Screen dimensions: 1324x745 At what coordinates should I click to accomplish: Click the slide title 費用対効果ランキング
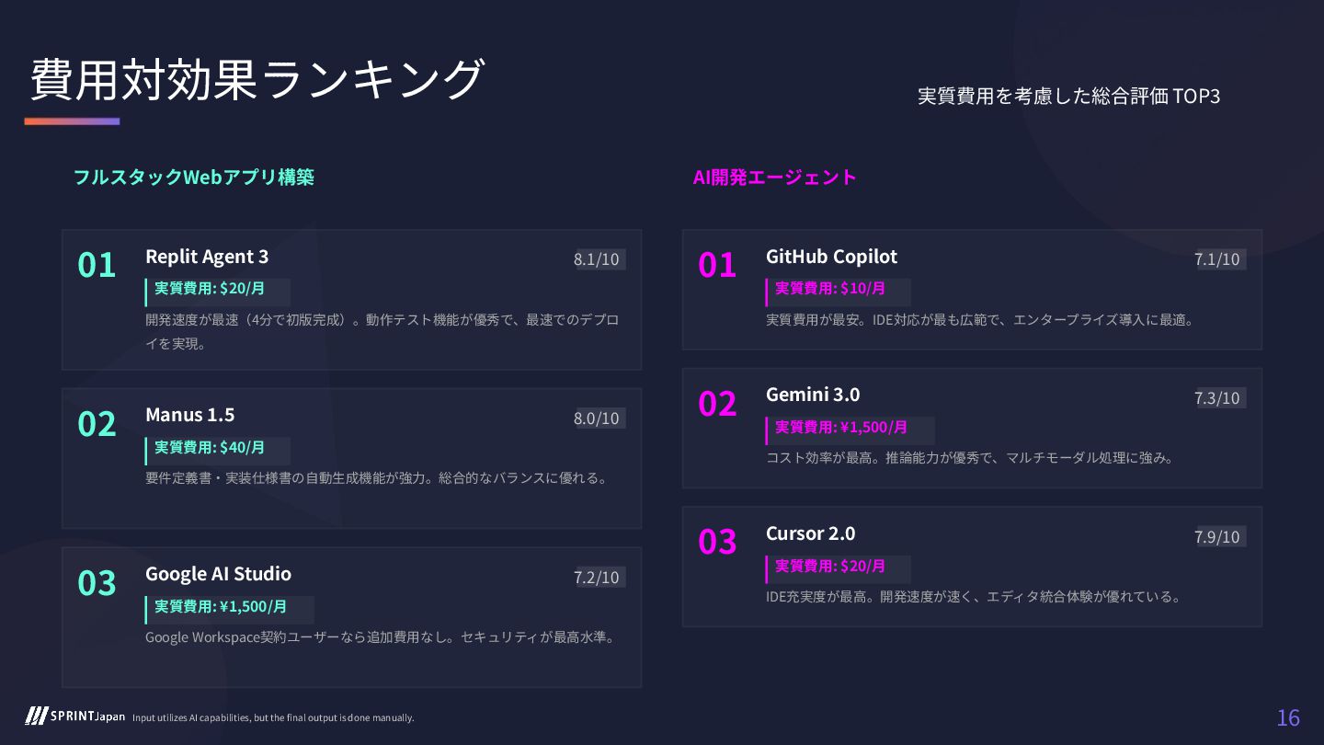pos(257,80)
